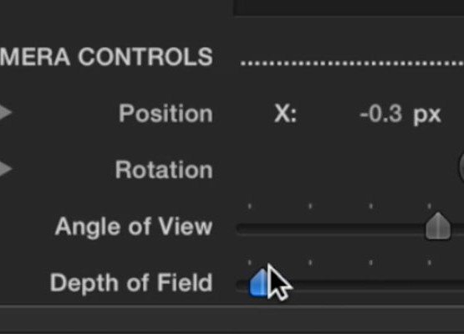Select the Position parameter label
464x334 pixels.
[166, 113]
